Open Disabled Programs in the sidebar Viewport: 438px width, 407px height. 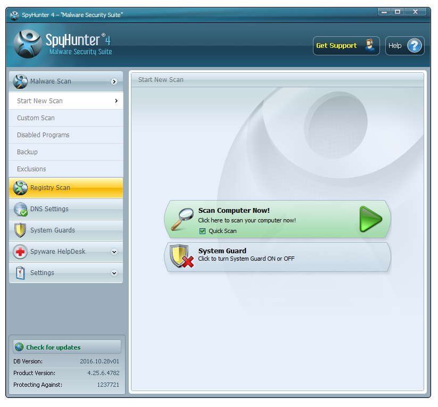click(x=66, y=135)
